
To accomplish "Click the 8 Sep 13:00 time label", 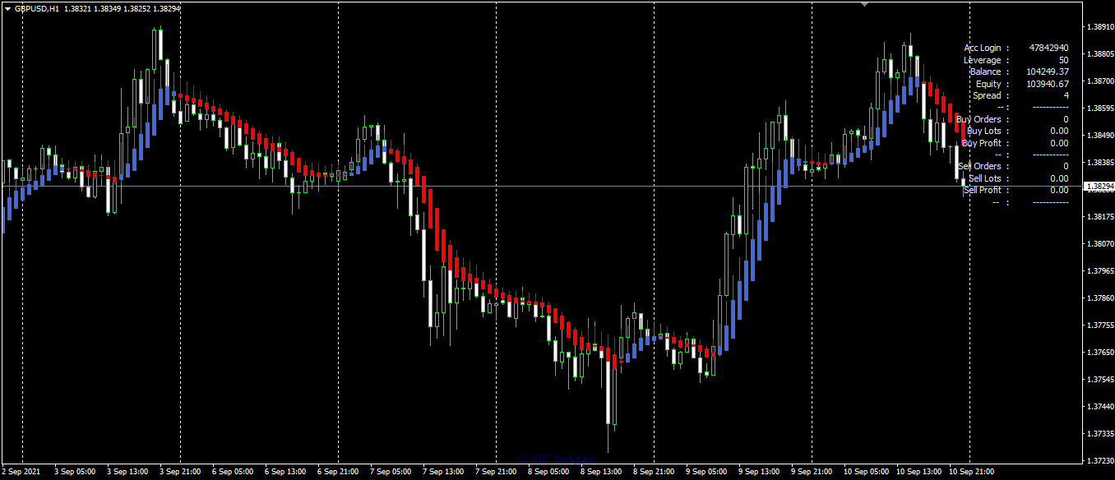I will [x=600, y=473].
